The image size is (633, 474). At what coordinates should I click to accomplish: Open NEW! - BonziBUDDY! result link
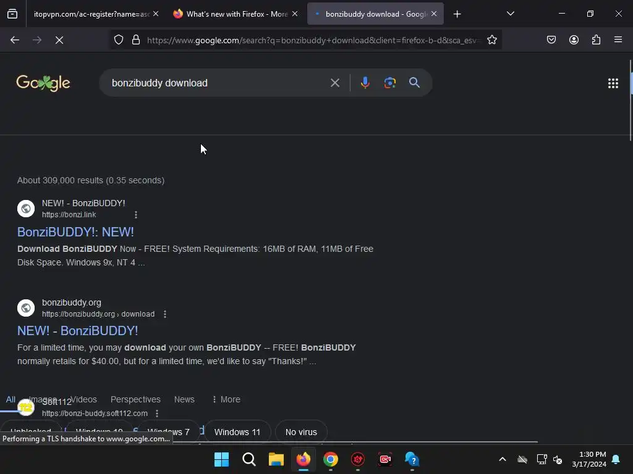coord(77,331)
